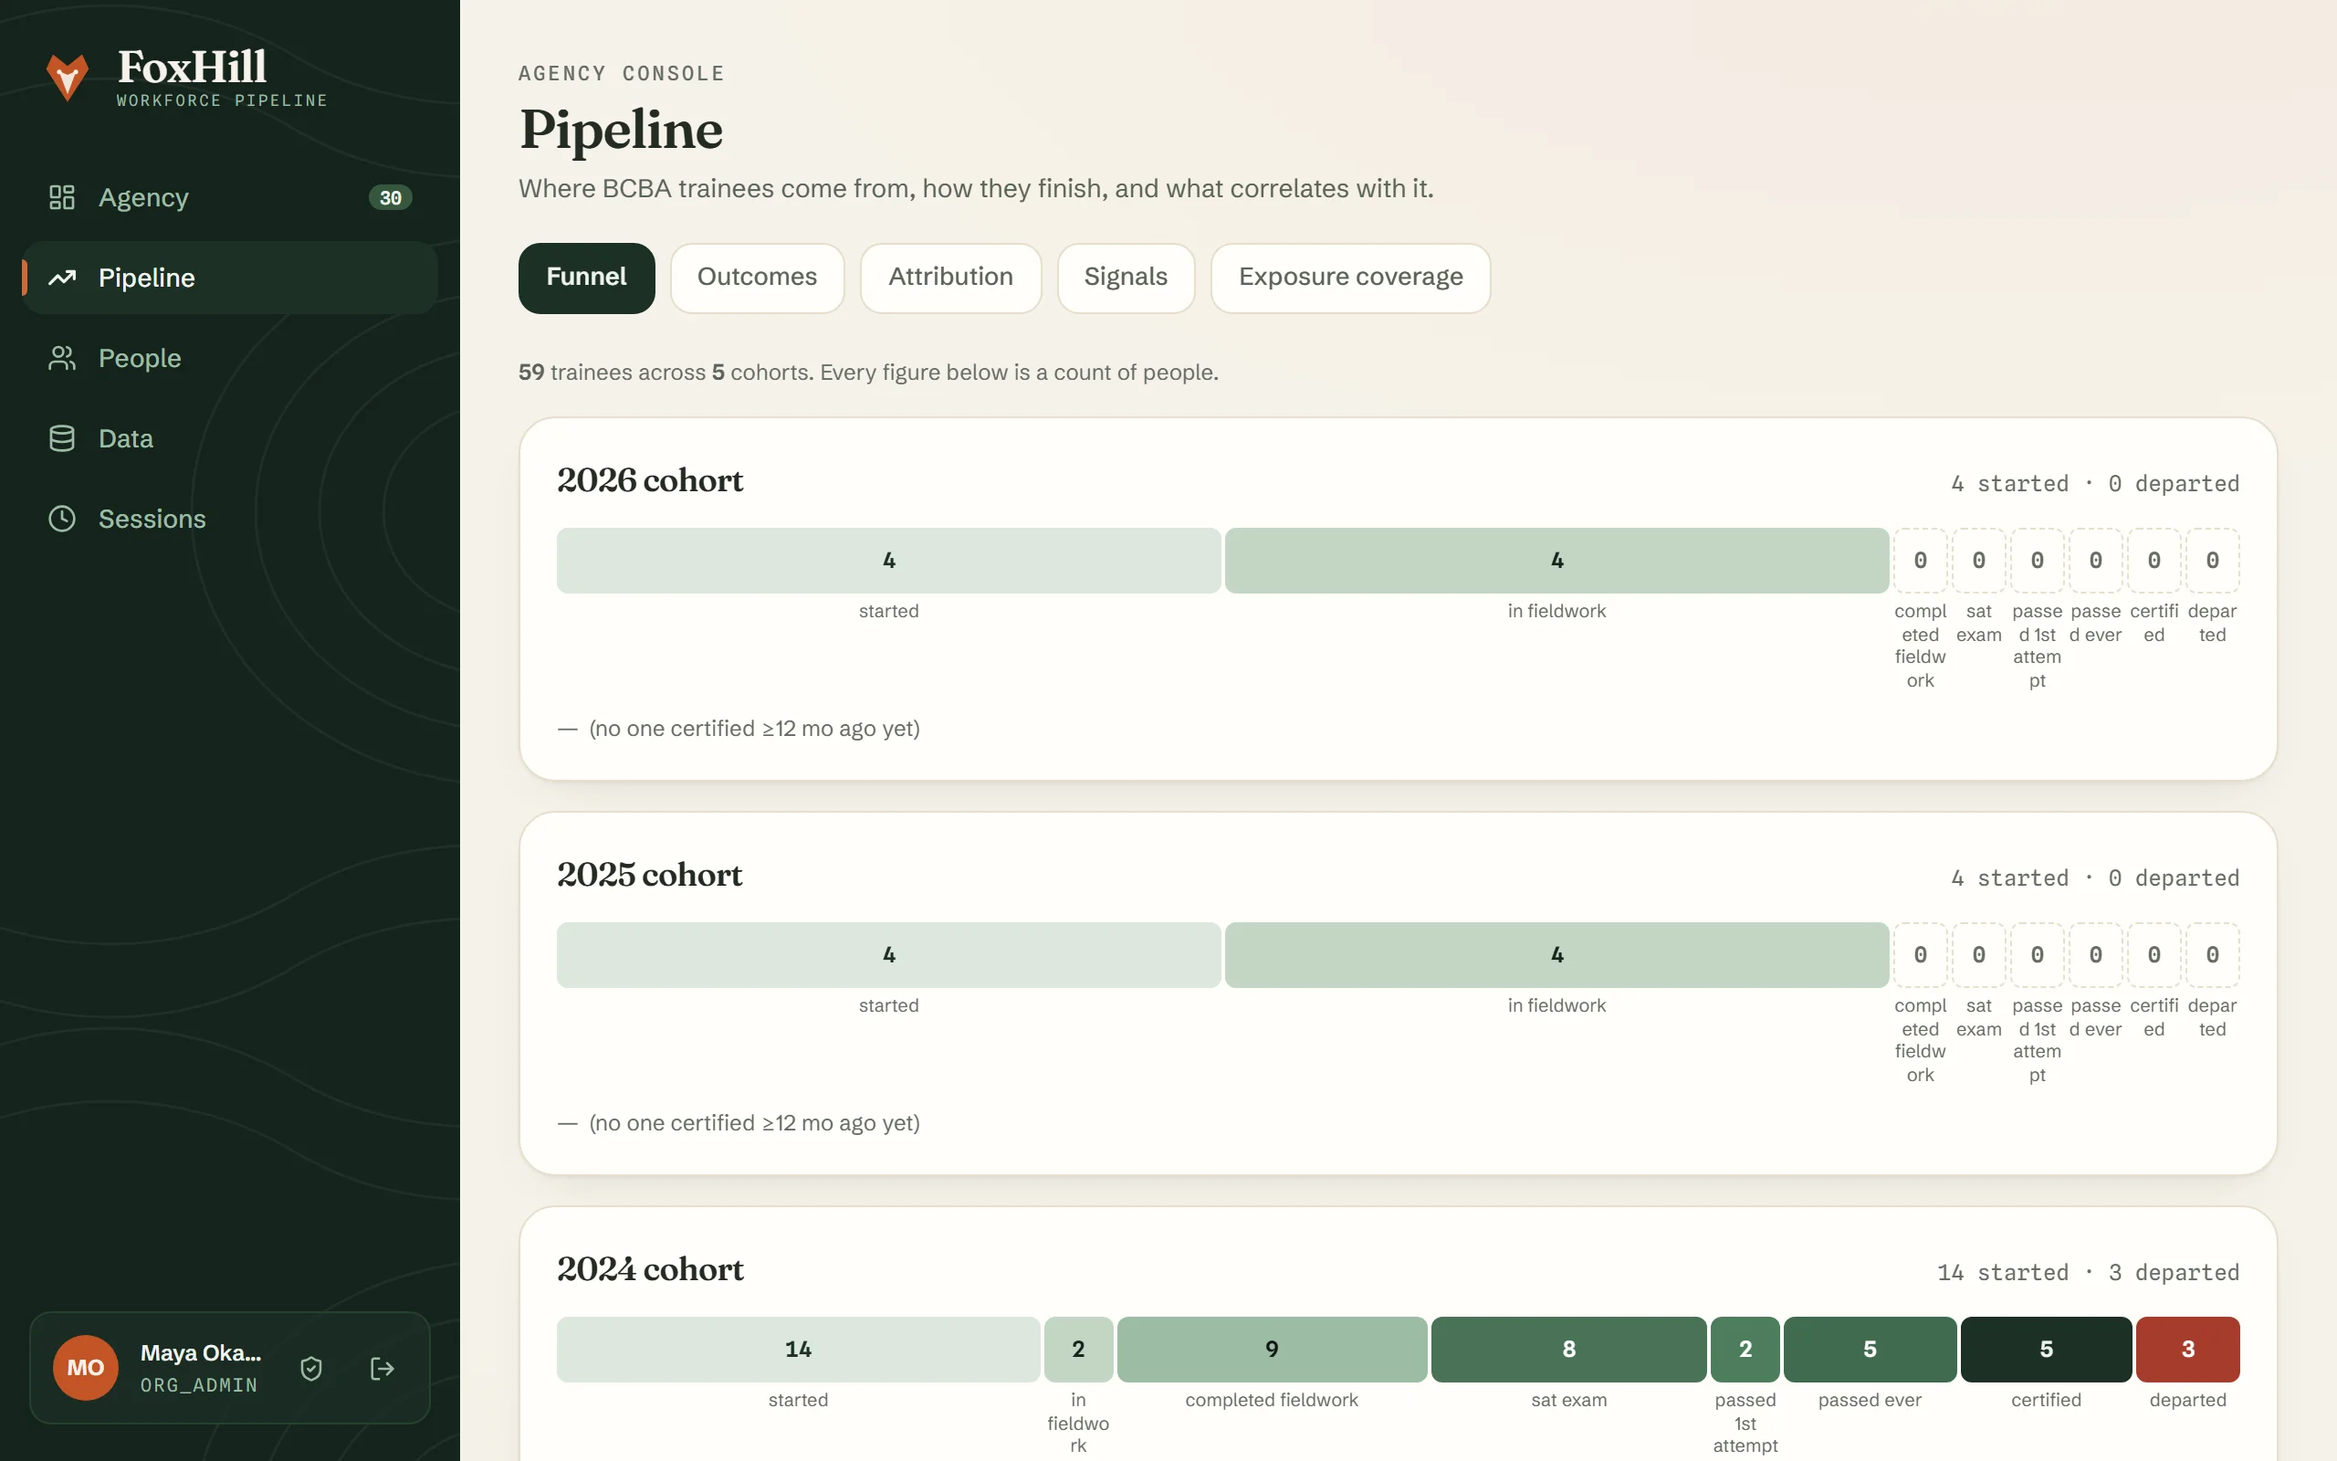
Task: Open the Attribution tab
Action: [950, 278]
